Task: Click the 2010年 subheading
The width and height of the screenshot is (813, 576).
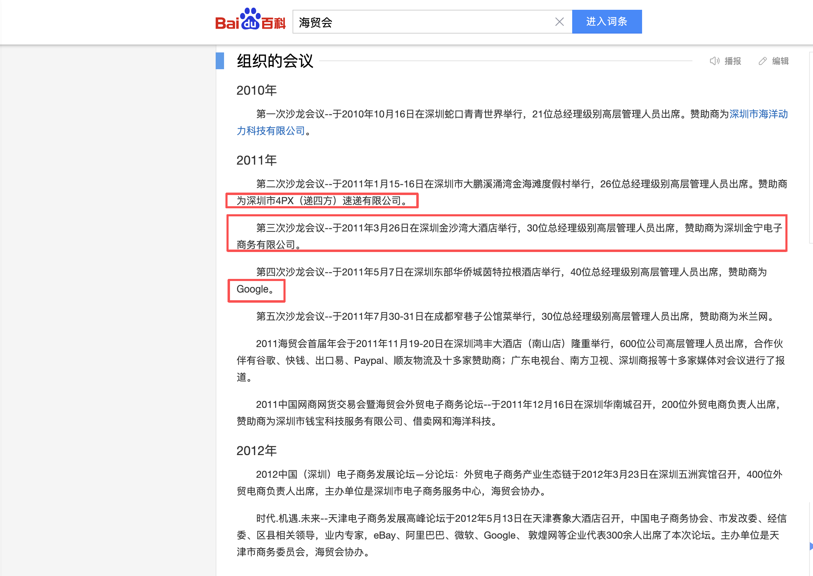Action: [x=257, y=91]
